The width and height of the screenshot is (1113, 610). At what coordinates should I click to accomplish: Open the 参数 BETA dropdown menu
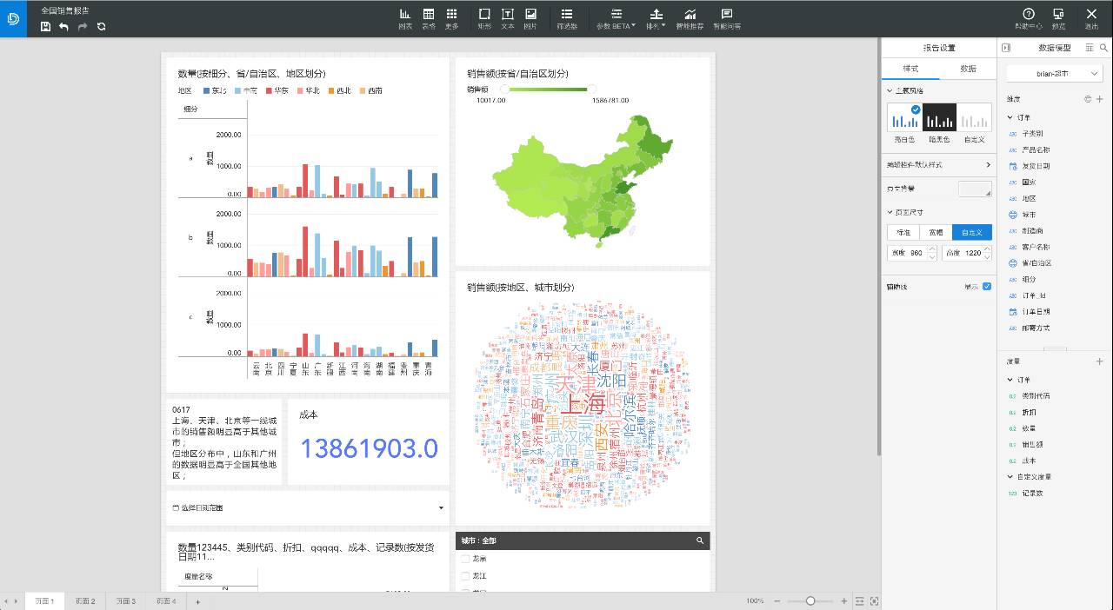point(616,18)
